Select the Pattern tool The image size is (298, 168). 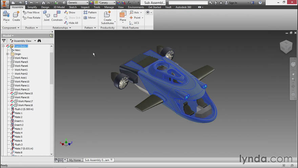click(90, 12)
